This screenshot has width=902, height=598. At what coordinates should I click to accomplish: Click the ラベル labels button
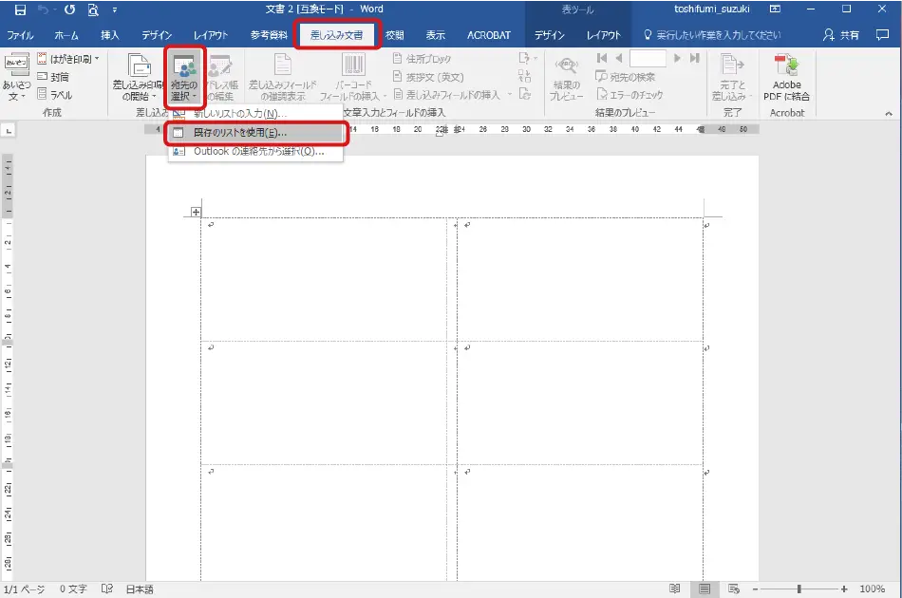(x=55, y=95)
